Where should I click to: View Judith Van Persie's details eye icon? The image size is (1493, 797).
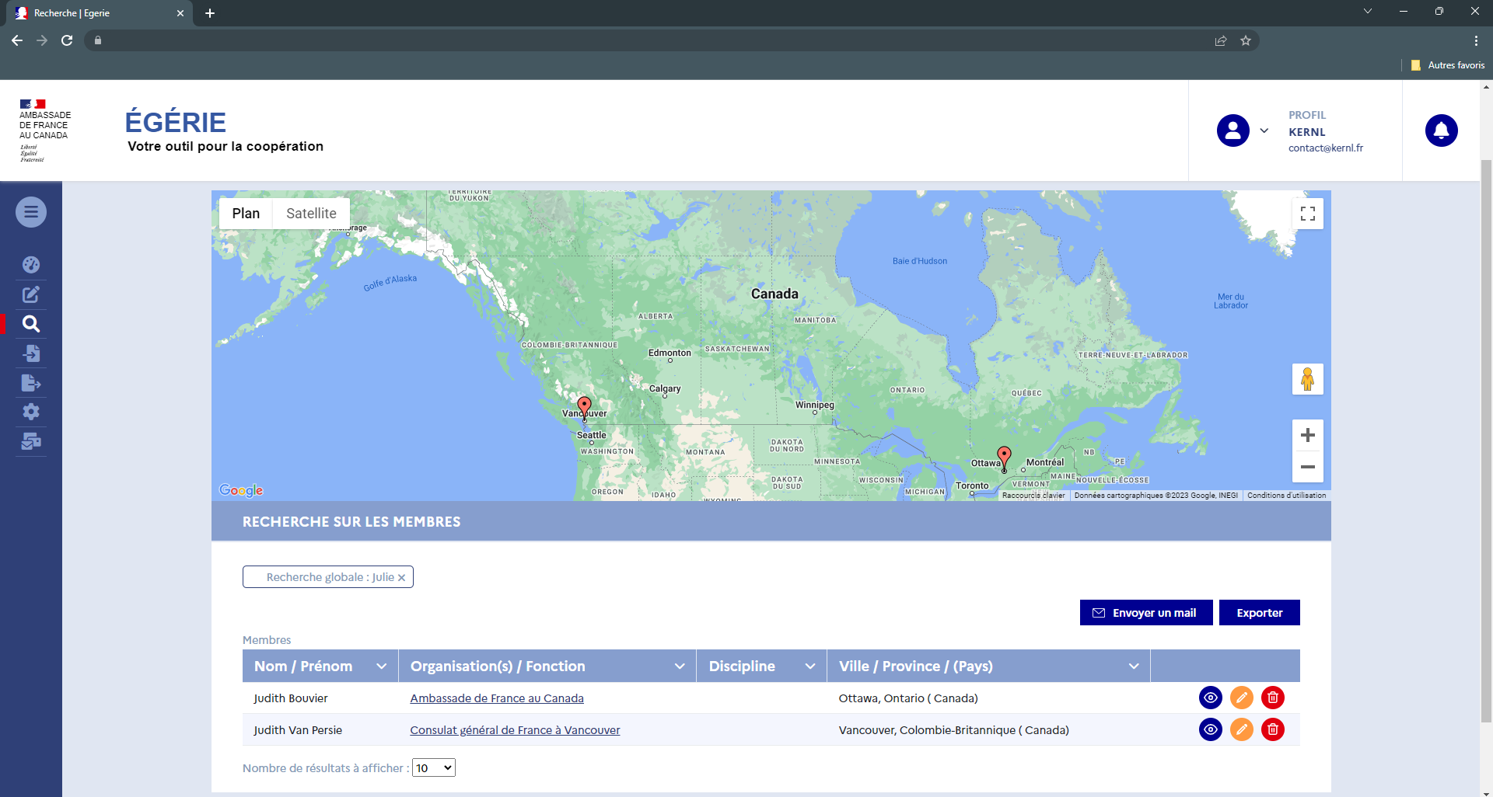[1211, 729]
